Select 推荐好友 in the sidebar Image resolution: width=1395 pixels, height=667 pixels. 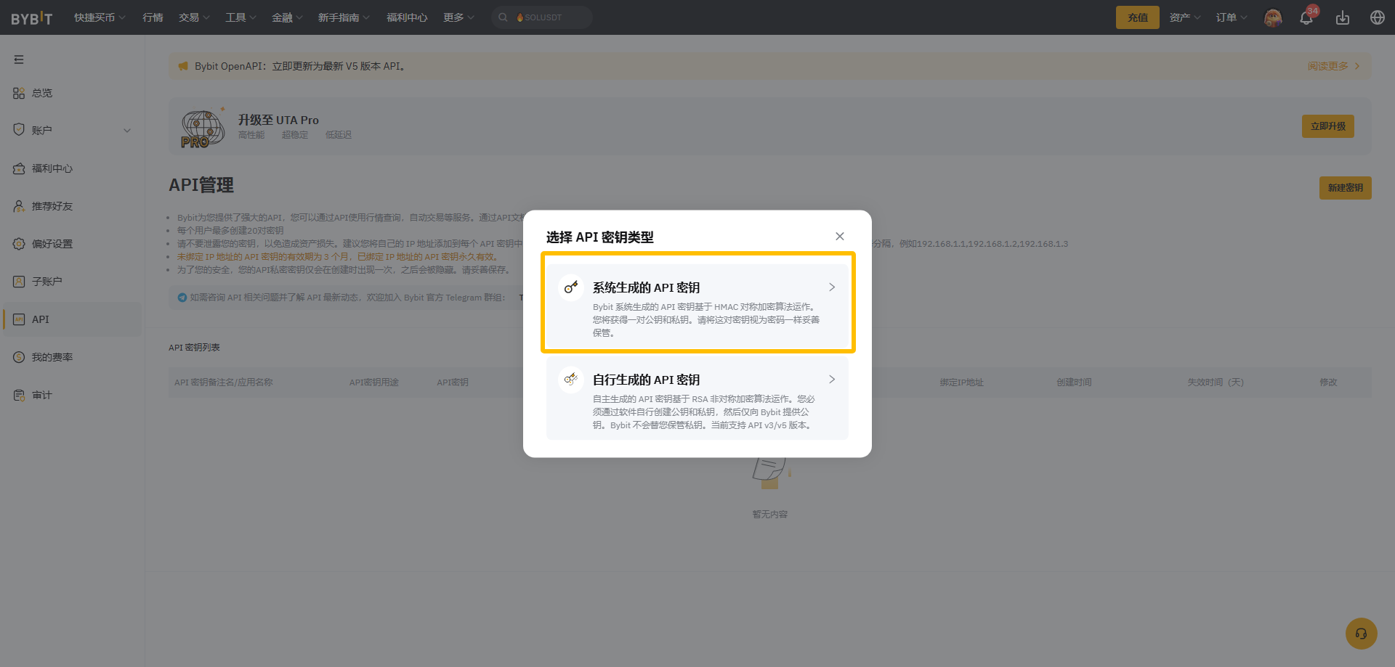click(x=52, y=206)
